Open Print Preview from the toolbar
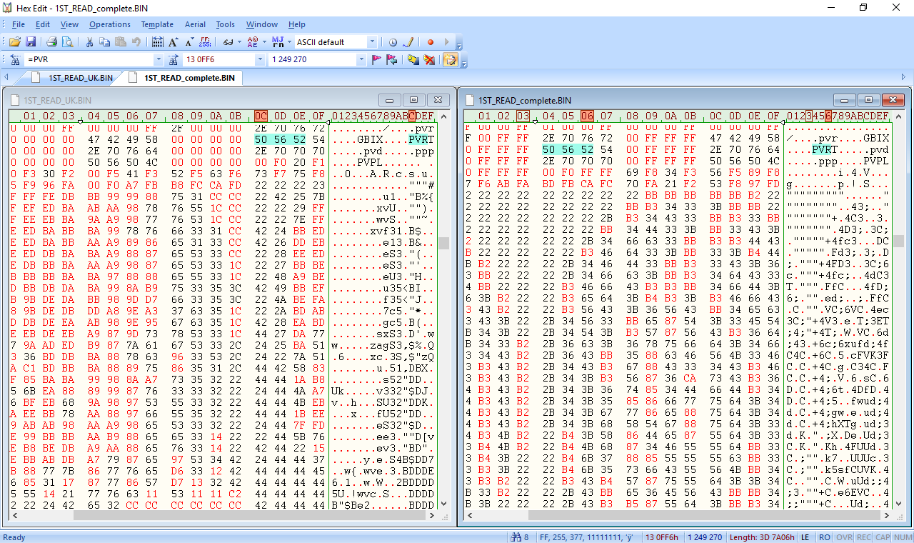The image size is (914, 543). click(x=67, y=42)
